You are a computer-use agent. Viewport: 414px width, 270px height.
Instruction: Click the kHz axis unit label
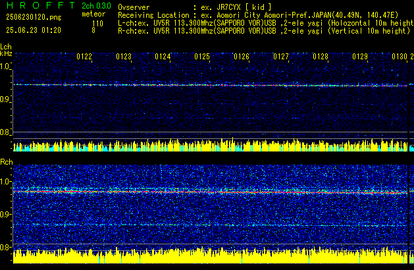pos(6,53)
